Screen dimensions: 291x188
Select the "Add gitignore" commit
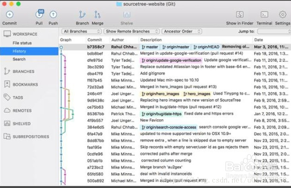(x=152, y=73)
